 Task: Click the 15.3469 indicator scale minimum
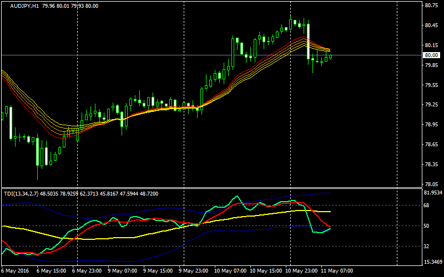click(x=432, y=262)
